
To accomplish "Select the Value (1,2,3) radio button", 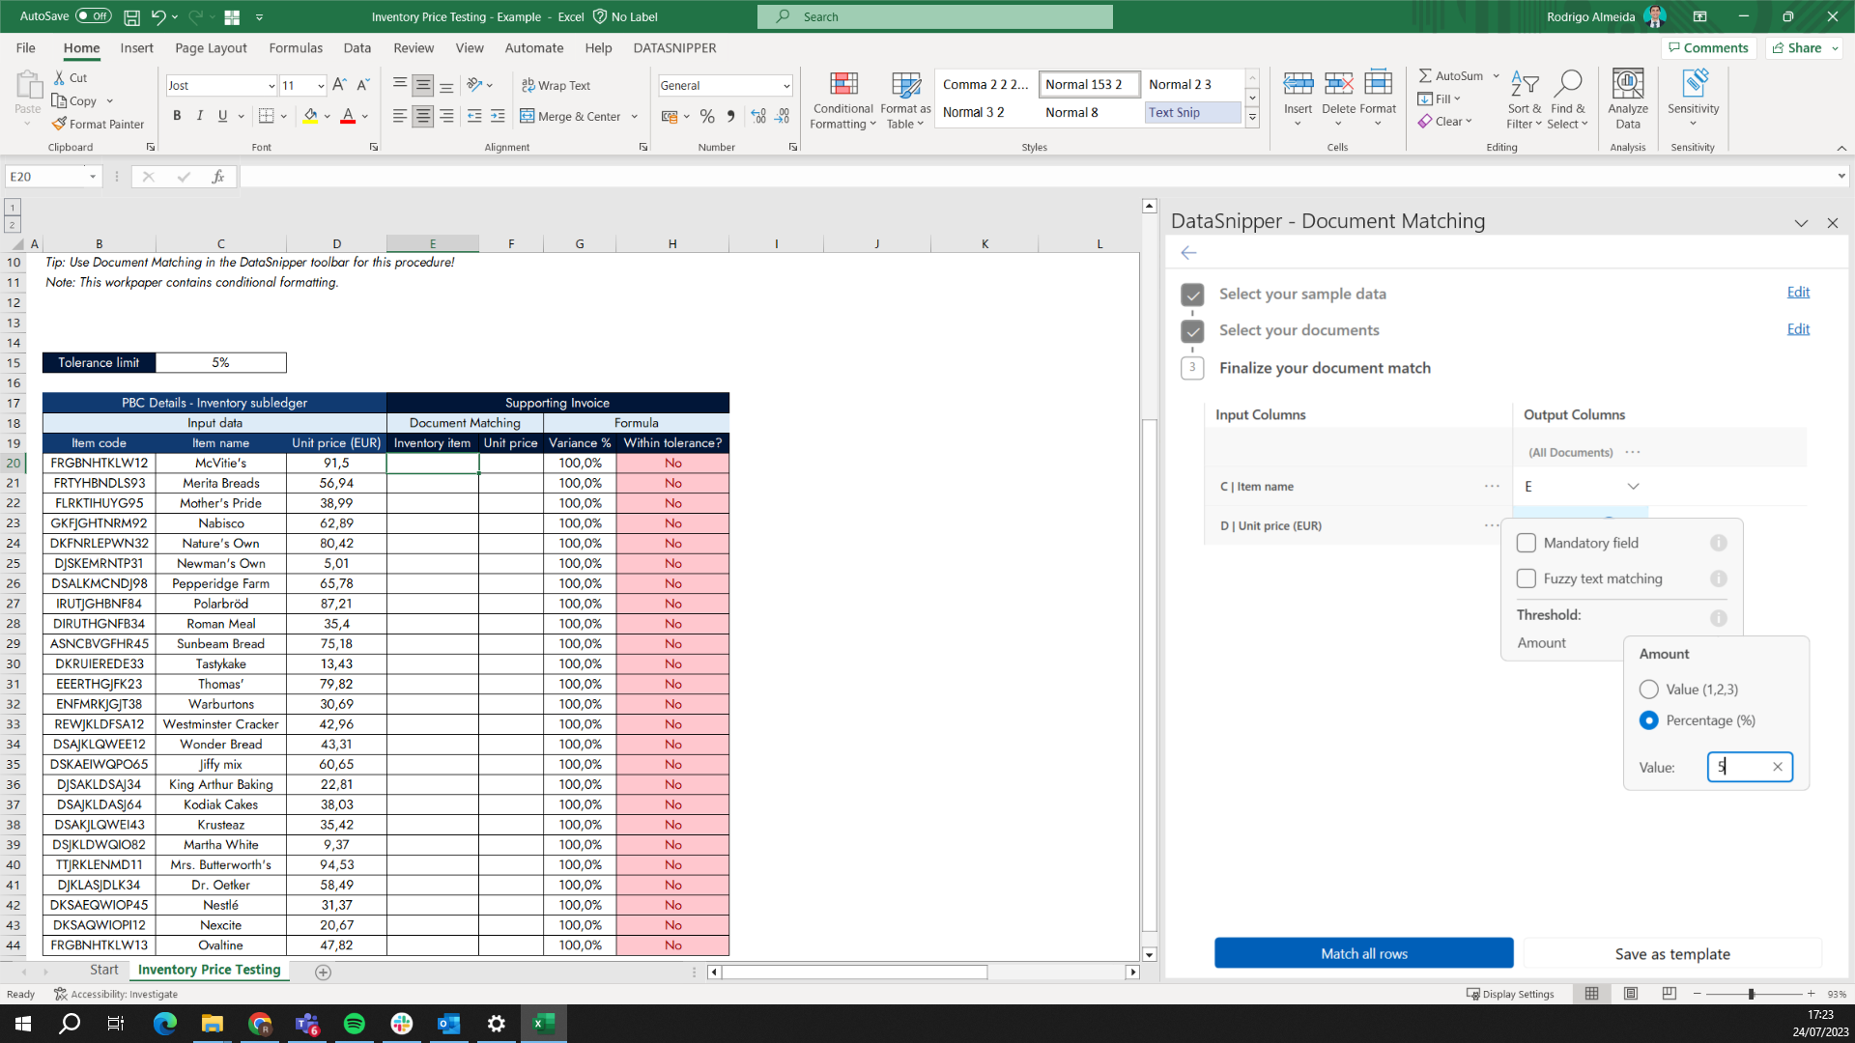I will point(1649,690).
